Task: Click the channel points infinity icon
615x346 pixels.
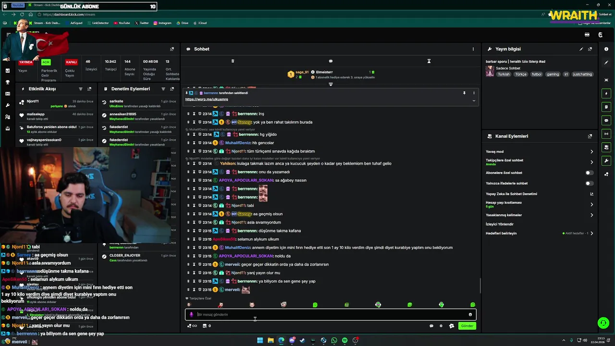Action: pyautogui.click(x=192, y=326)
